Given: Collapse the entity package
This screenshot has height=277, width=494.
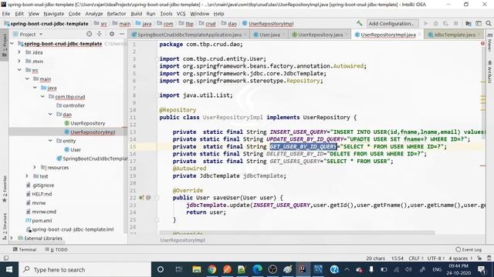Looking at the screenshot, I should click(x=50, y=141).
